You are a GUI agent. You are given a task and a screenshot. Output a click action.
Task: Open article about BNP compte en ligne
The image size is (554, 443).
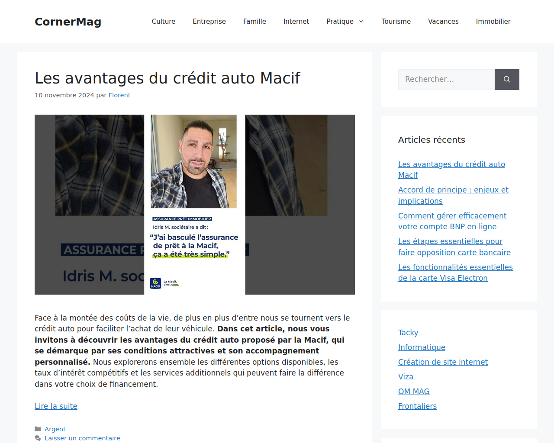click(452, 221)
